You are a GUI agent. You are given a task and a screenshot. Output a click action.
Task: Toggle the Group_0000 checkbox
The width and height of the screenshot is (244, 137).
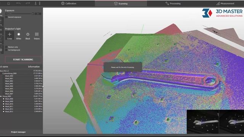click(x=1, y=96)
